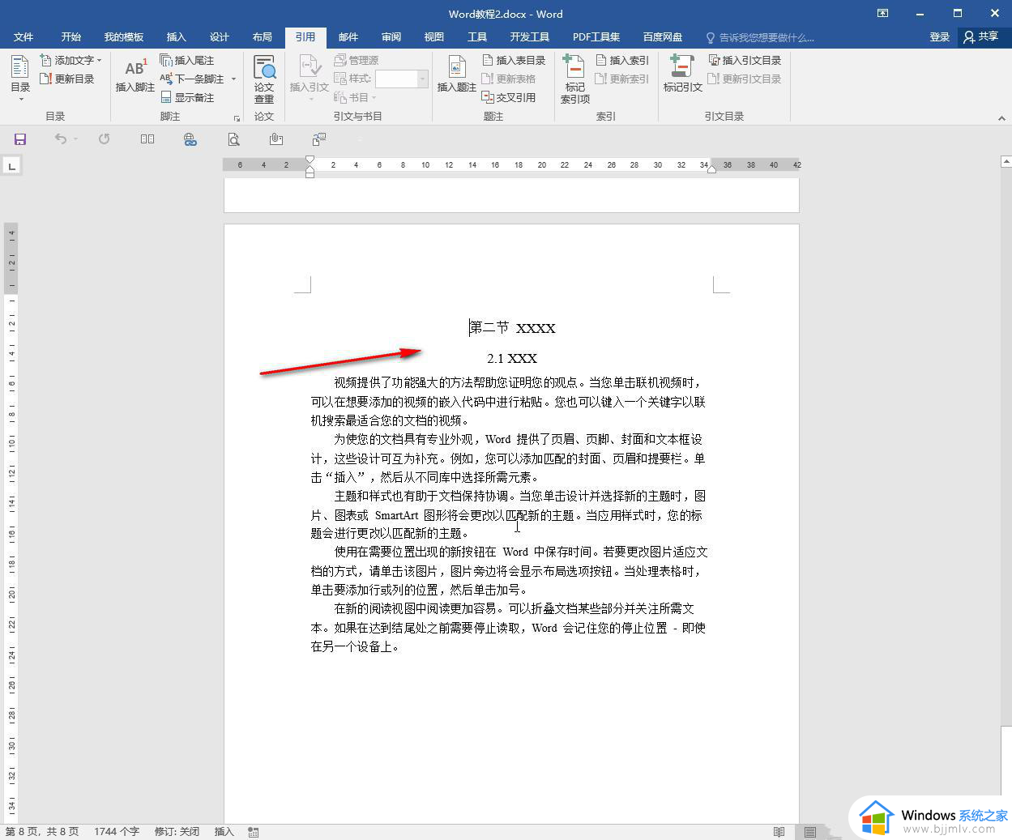Click 更新表格 in the 题注 group
The width and height of the screenshot is (1012, 840).
[509, 79]
